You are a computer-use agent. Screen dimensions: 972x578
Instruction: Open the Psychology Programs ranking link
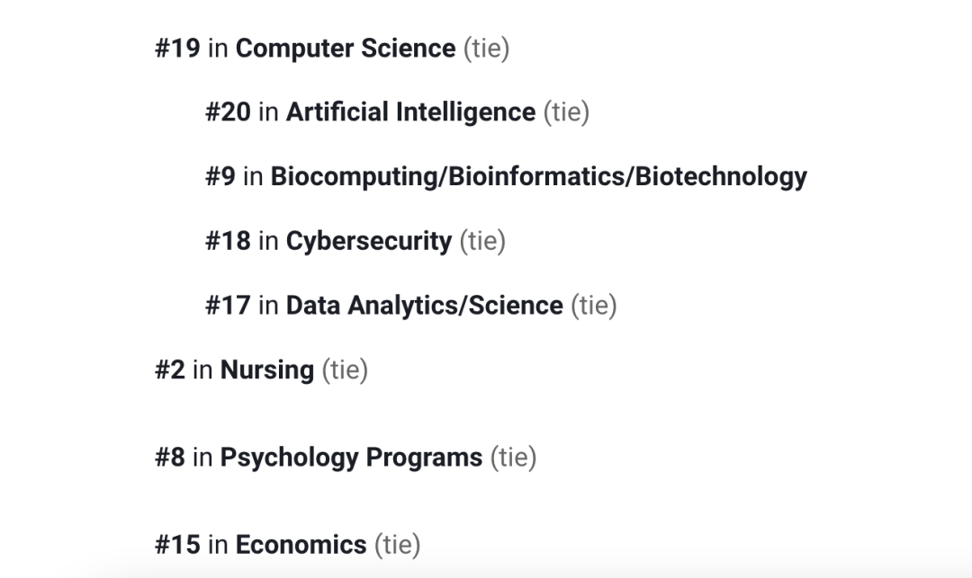[351, 458]
